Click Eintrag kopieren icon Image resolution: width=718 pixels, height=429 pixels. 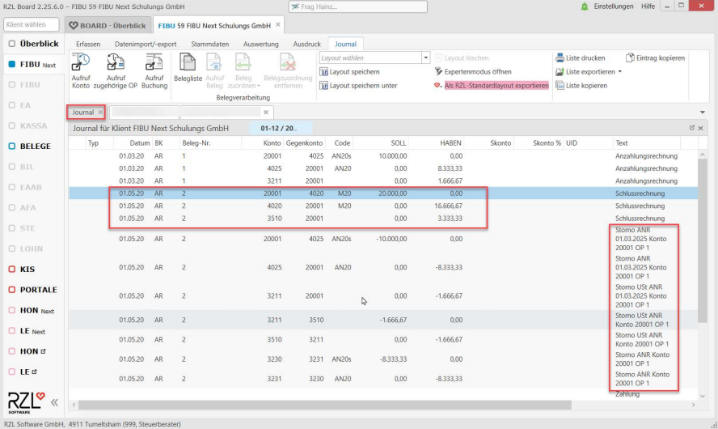coord(631,58)
